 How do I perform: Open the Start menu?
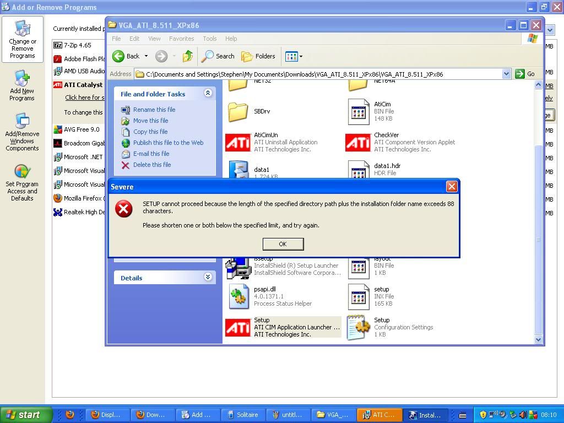(x=25, y=415)
